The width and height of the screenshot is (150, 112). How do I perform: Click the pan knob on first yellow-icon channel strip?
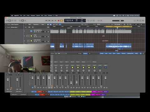click(72, 71)
